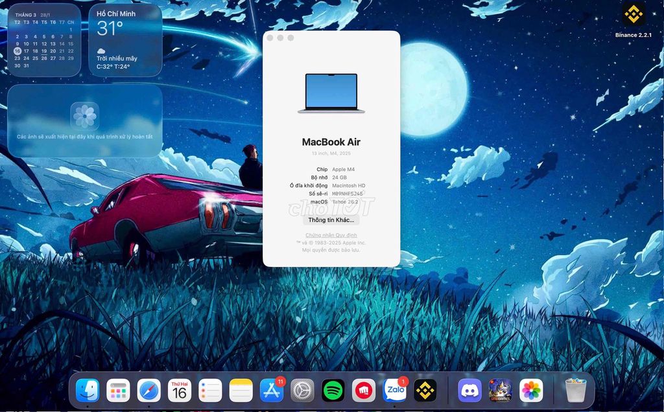Click the 13 inch, M4, 2025 subtitle
The image size is (664, 412).
(331, 153)
